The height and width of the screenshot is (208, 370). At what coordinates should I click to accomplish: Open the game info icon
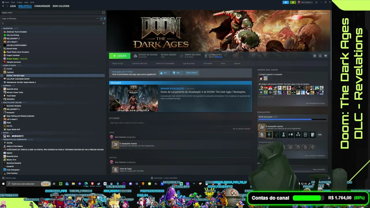pyautogui.click(x=320, y=56)
